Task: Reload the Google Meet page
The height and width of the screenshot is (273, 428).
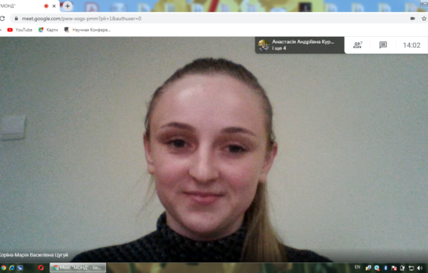Action: tap(2, 19)
